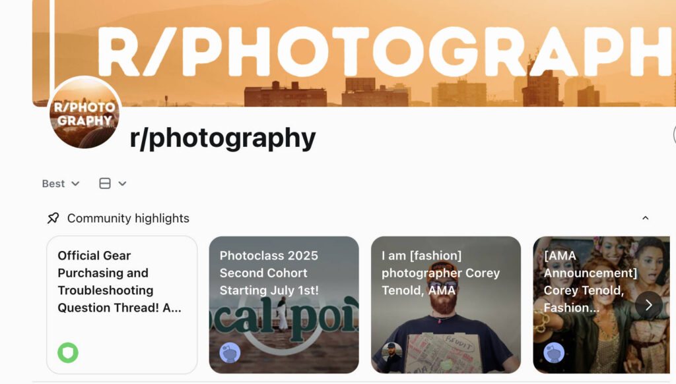Viewport: 676px width, 384px height.
Task: Click the card view layout icon
Action: point(105,184)
